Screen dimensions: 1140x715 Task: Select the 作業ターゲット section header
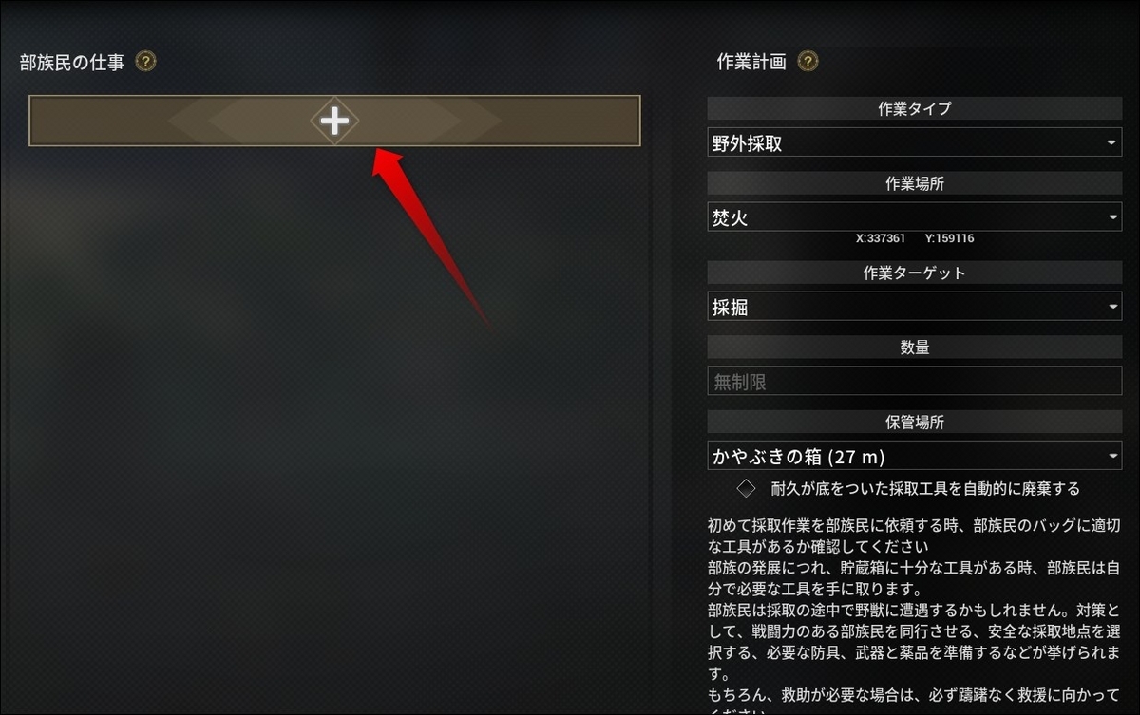tap(915, 273)
